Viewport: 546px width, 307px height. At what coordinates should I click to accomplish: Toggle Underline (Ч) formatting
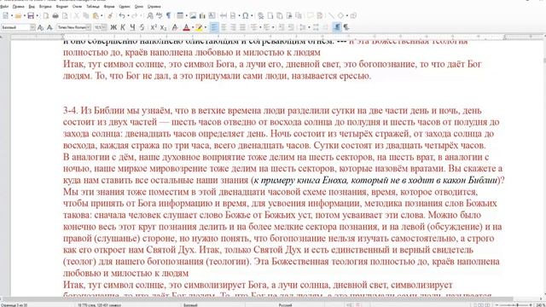[x=133, y=27]
